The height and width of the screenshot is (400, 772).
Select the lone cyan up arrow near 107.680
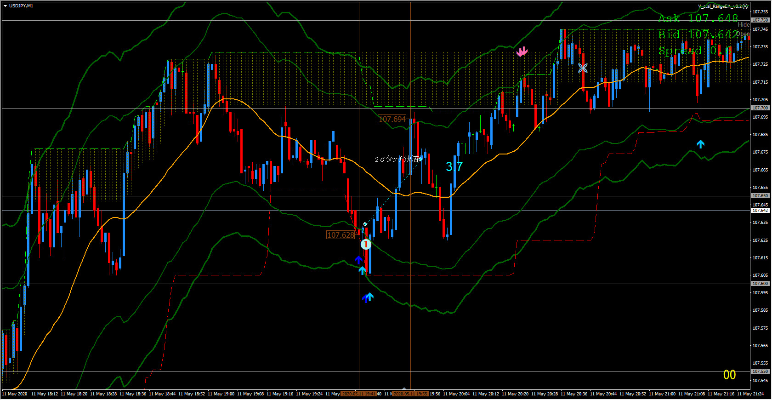[x=700, y=144]
